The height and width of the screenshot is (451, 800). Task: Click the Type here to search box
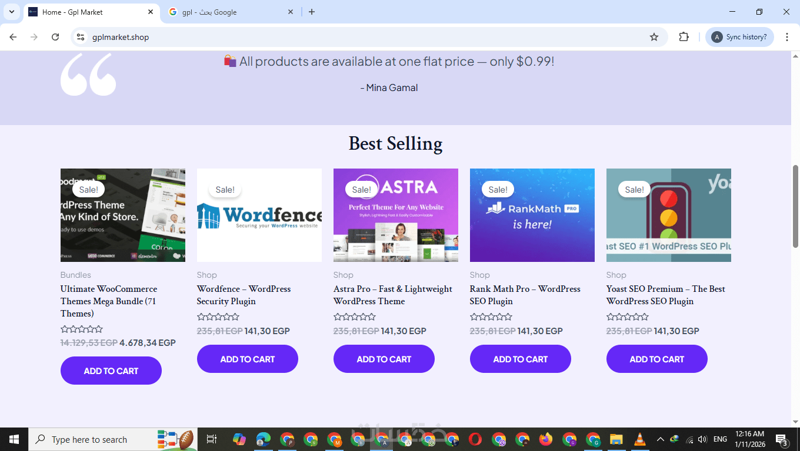pyautogui.click(x=113, y=439)
